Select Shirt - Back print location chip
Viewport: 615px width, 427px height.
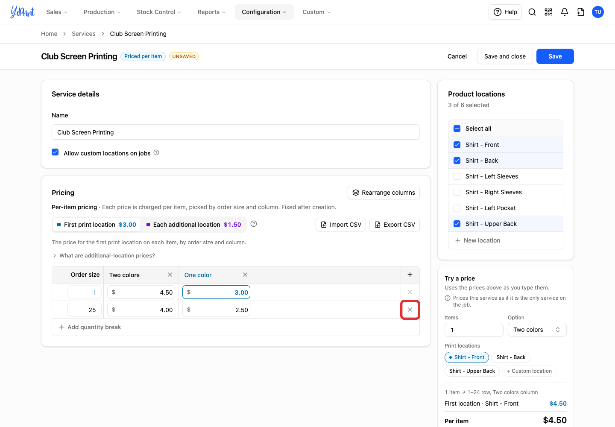(511, 357)
